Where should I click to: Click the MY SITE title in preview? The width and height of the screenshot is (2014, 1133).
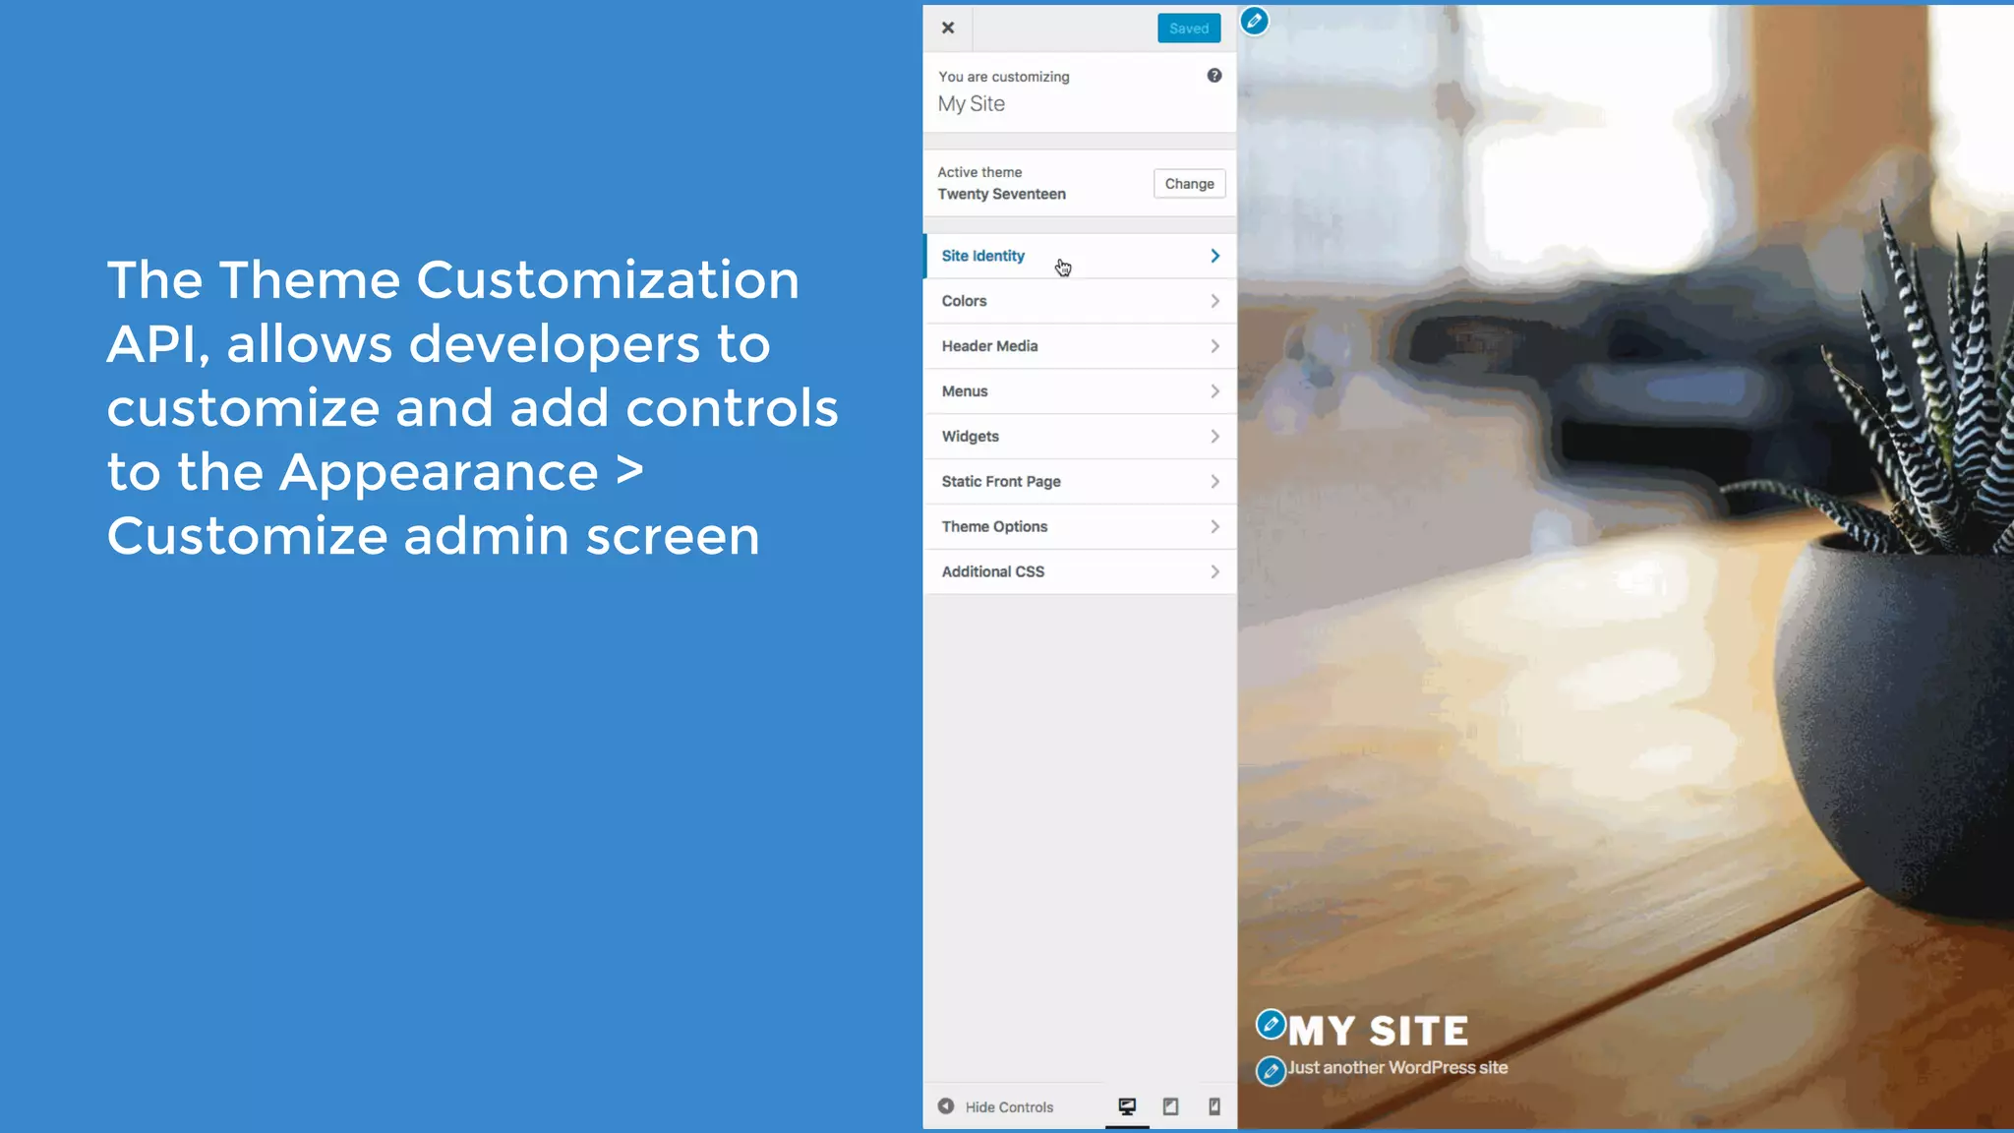[1379, 1032]
